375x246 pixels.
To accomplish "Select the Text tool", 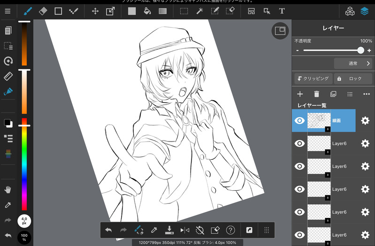I will (x=282, y=11).
